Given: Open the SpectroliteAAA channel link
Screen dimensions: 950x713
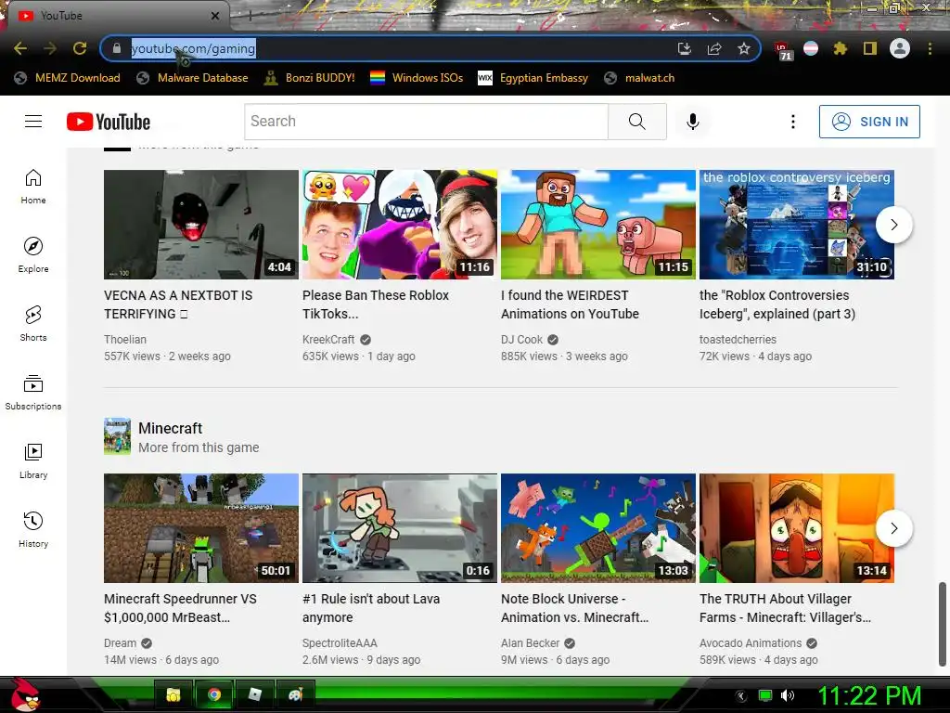Looking at the screenshot, I should [340, 643].
